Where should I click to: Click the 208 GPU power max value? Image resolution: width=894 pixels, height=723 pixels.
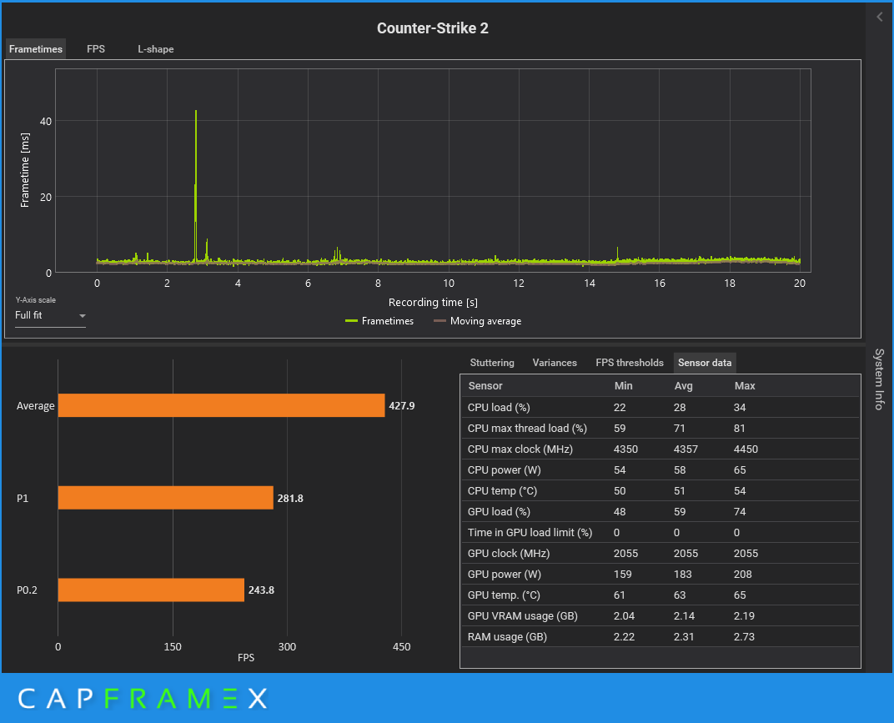743,575
